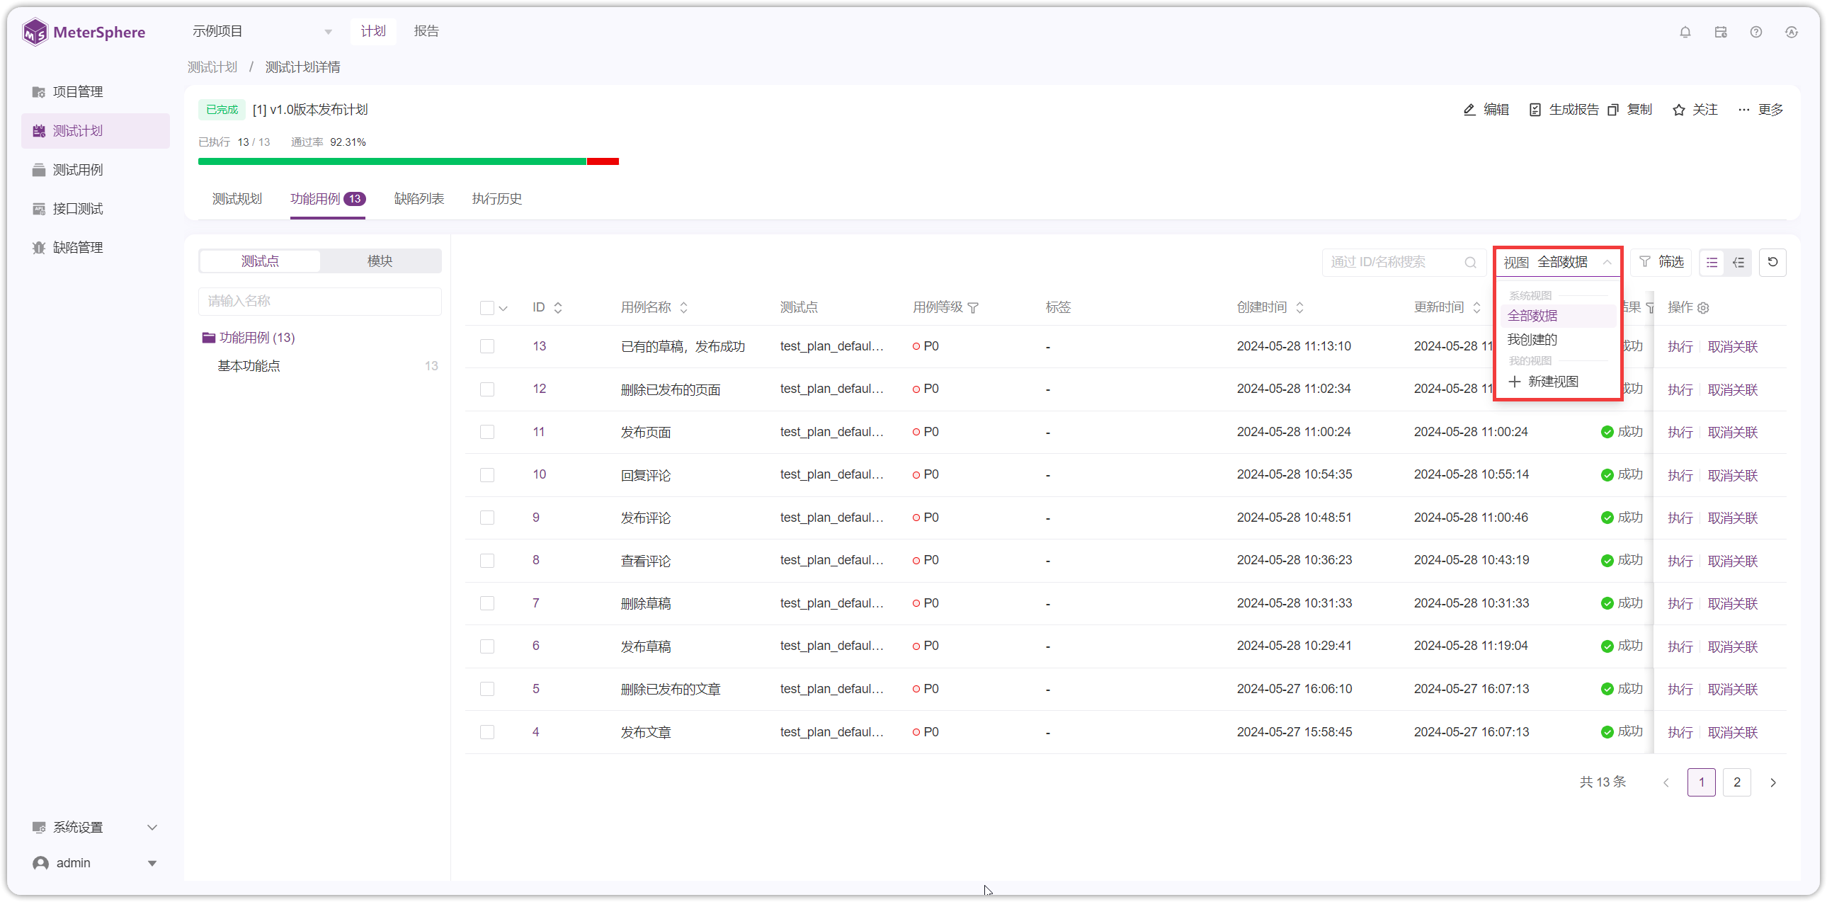The width and height of the screenshot is (1827, 902).
Task: Open column settings gear next to 操作
Action: (1704, 308)
